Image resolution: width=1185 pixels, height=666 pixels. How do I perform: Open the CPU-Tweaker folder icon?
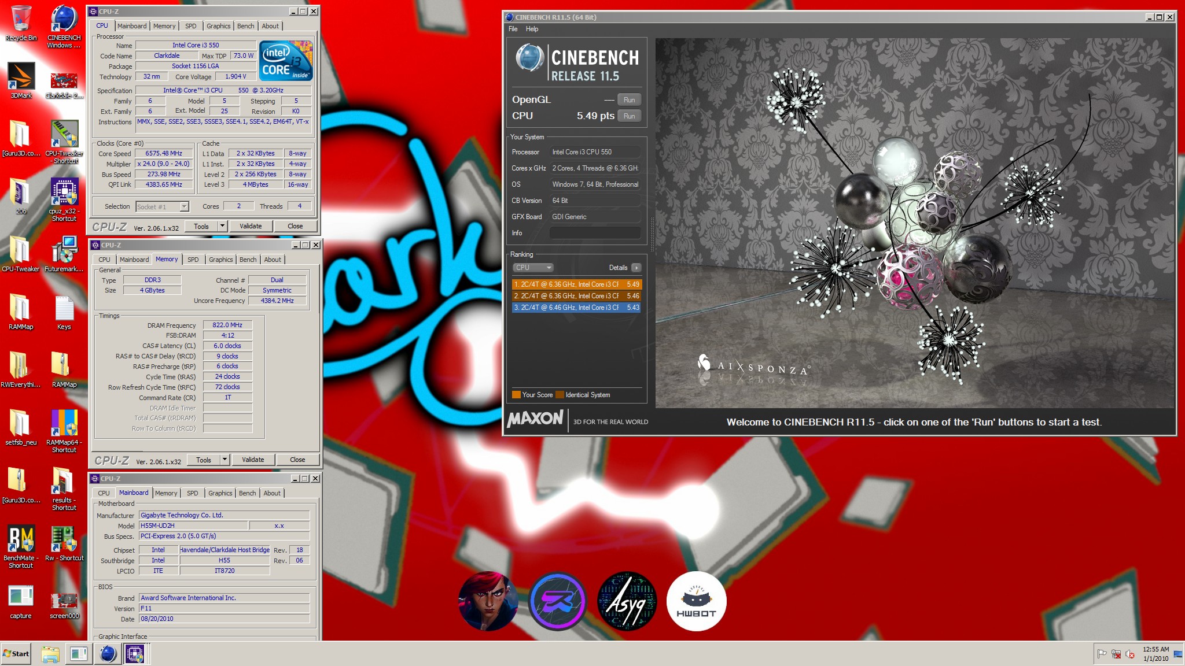(x=21, y=254)
